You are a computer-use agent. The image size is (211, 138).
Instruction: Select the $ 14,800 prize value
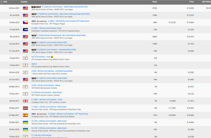(x=190, y=122)
